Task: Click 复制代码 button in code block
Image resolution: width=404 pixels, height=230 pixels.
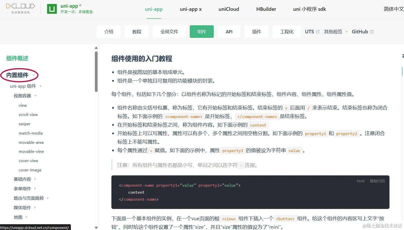Action: 377,181
